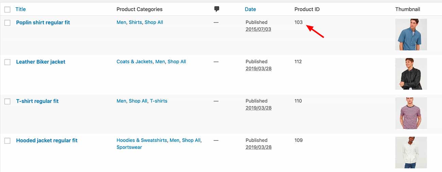Open the Poplin shirt regular fit product

coord(43,22)
